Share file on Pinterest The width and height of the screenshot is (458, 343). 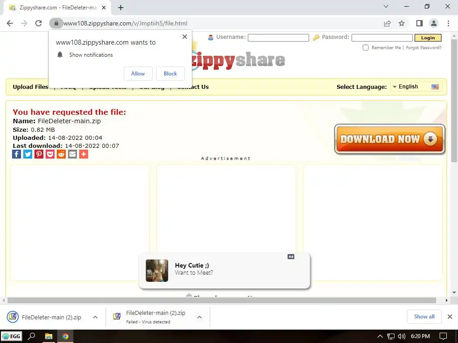(39, 154)
